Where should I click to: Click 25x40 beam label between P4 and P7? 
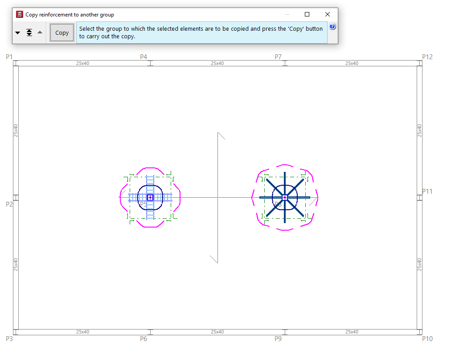217,63
